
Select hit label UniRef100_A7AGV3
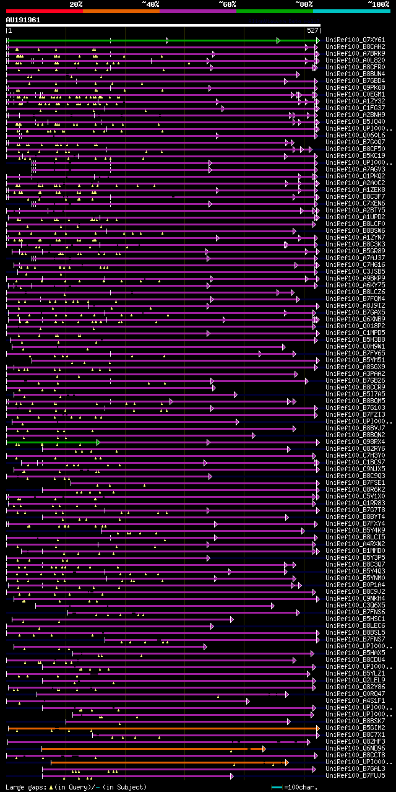pos(355,170)
